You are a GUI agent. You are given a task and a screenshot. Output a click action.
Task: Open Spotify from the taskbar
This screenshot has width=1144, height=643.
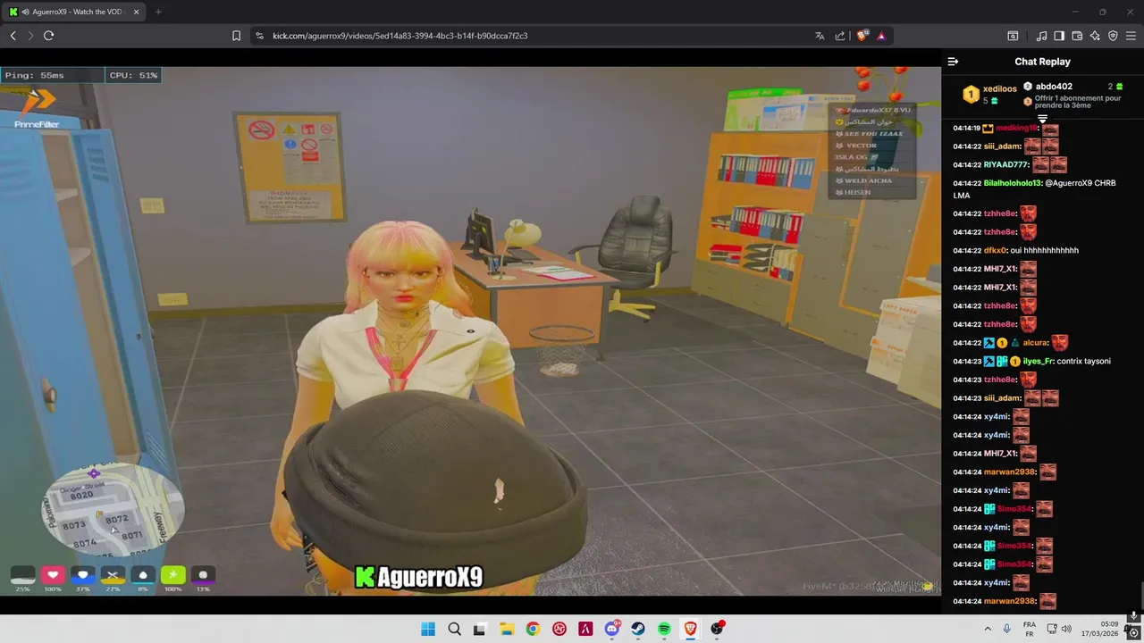tap(664, 629)
